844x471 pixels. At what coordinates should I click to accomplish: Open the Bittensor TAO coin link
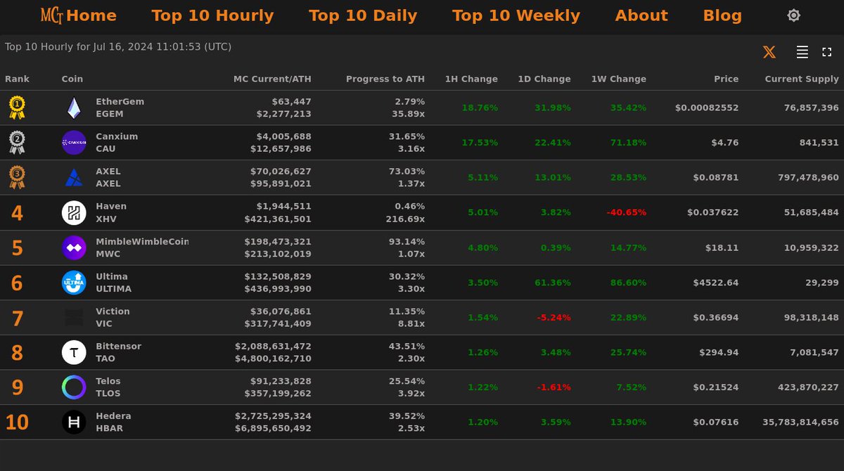(x=118, y=352)
